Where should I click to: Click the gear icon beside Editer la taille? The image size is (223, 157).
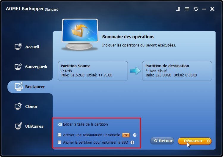point(60,124)
